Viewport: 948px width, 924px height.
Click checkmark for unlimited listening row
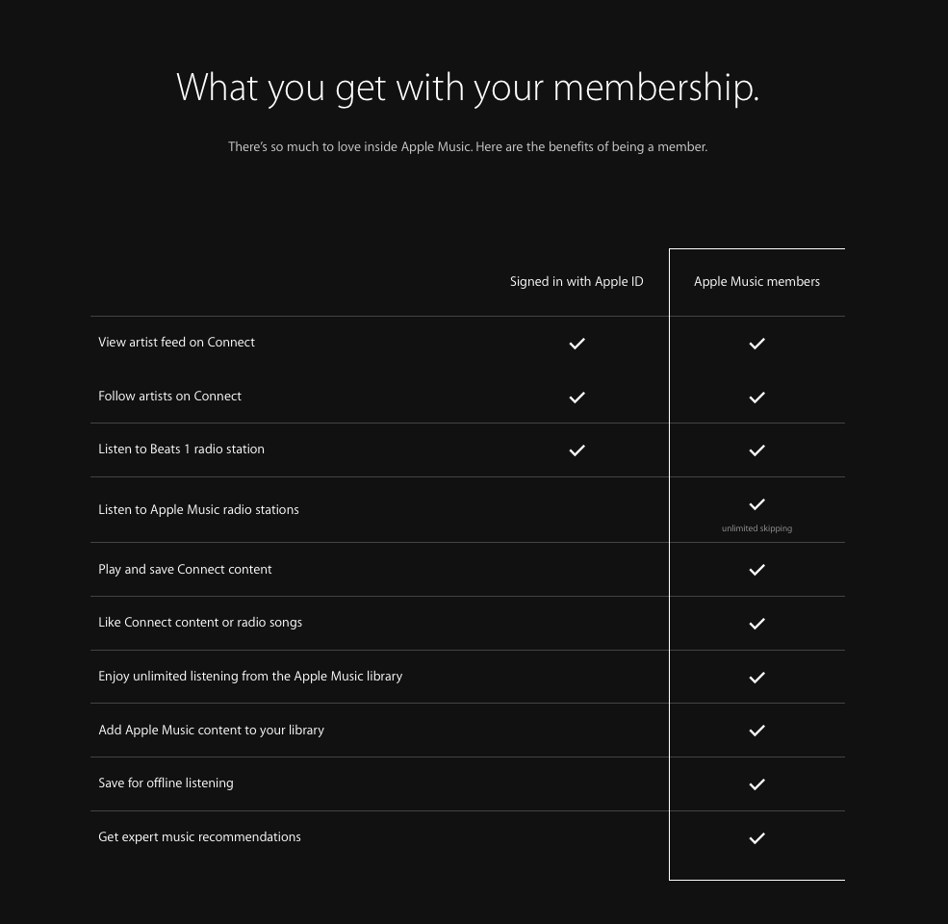click(756, 678)
